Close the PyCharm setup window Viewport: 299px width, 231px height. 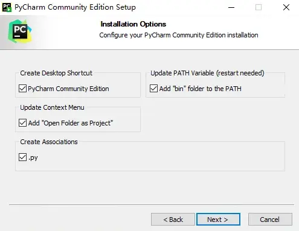click(x=286, y=7)
